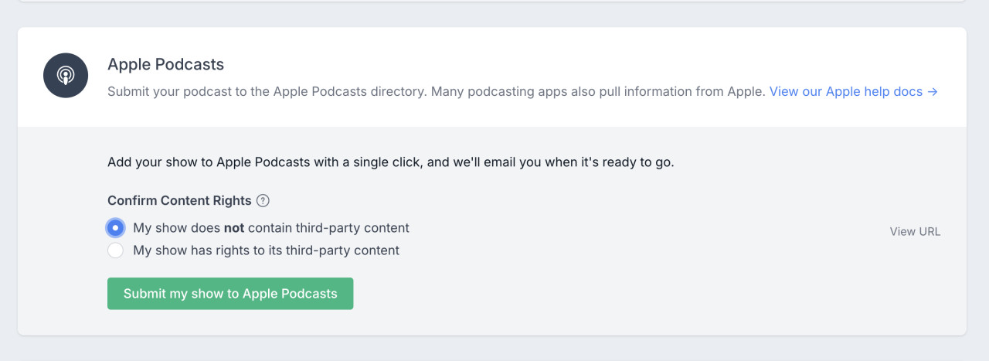
Task: Click the Confirm Content Rights label
Action: (x=179, y=201)
